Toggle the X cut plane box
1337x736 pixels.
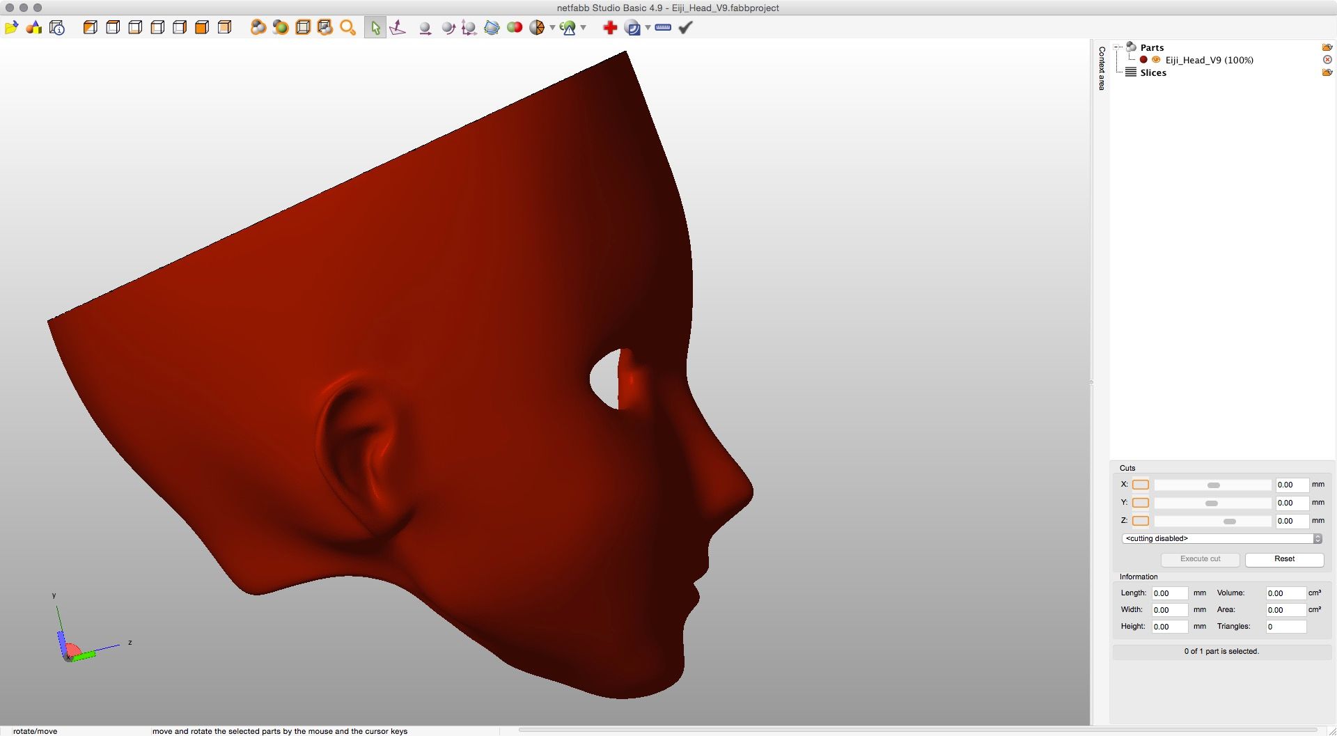point(1141,485)
